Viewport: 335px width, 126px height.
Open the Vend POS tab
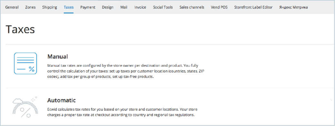tap(219, 7)
